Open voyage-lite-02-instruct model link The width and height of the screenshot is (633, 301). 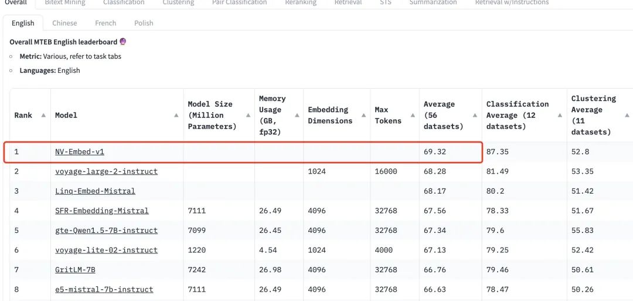pos(106,250)
